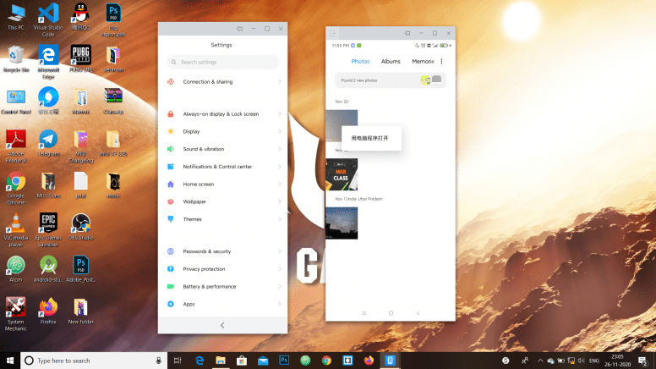Open VLC media player desktop icon
This screenshot has width=656, height=369.
[x=16, y=230]
